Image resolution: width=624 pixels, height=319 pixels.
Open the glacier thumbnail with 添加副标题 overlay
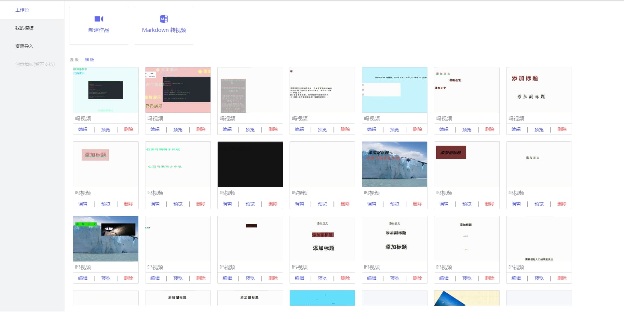[x=395, y=164]
